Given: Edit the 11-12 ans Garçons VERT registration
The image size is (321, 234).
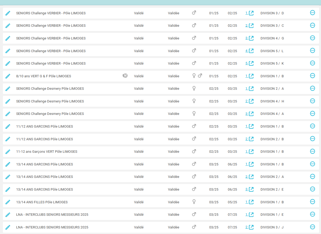Looking at the screenshot, I should 8,152.
